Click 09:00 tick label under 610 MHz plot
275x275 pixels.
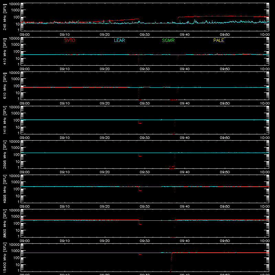[x=25, y=103]
